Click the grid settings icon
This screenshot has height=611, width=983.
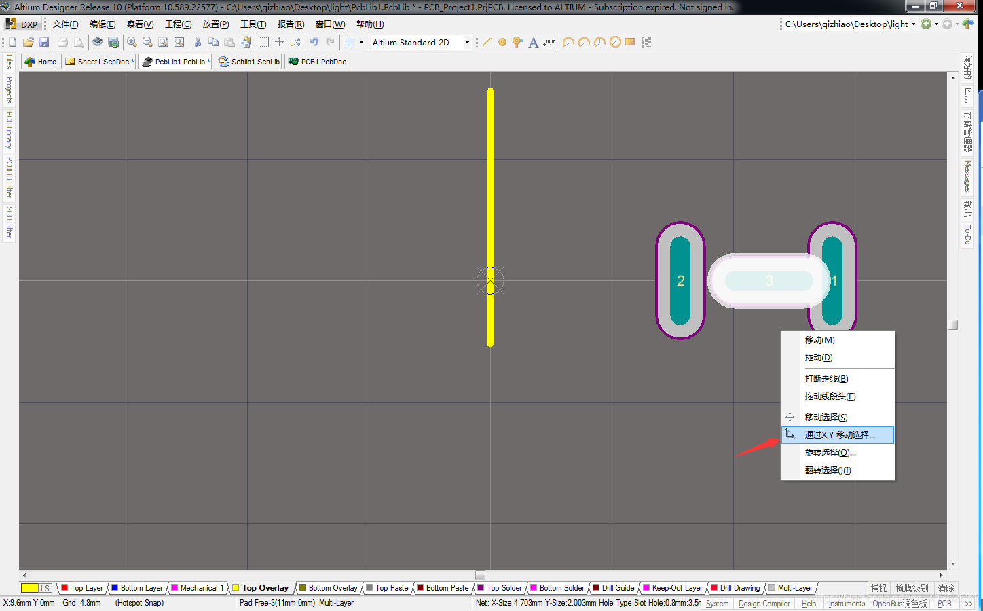point(349,42)
